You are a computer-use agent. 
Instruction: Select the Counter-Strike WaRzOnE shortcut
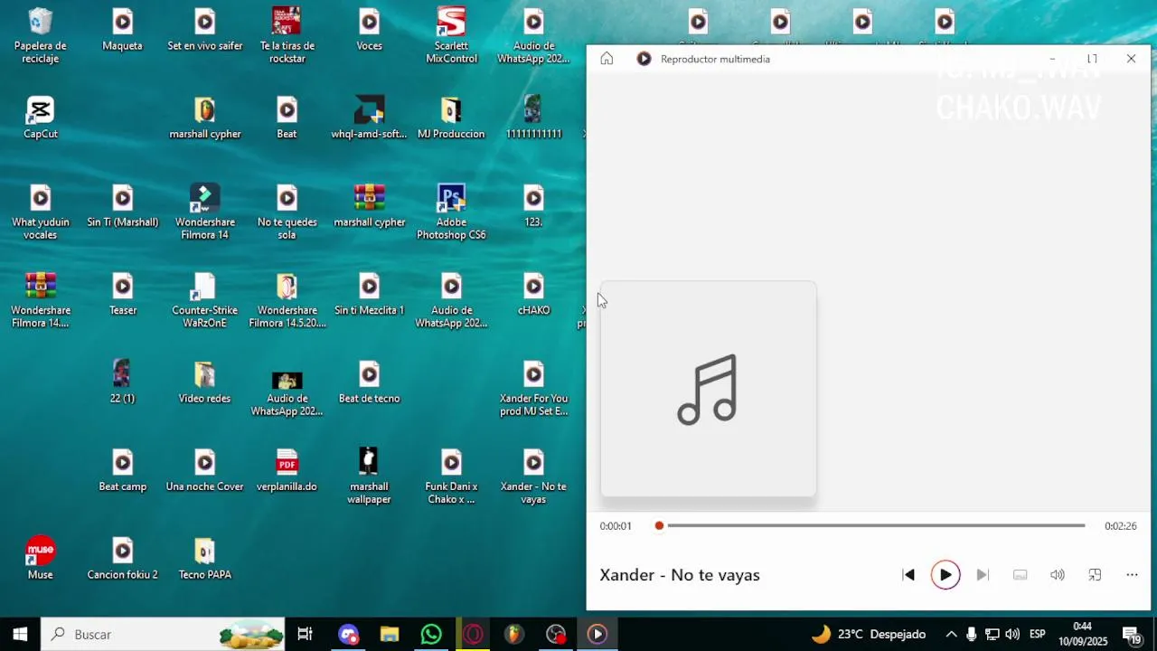pos(205,301)
